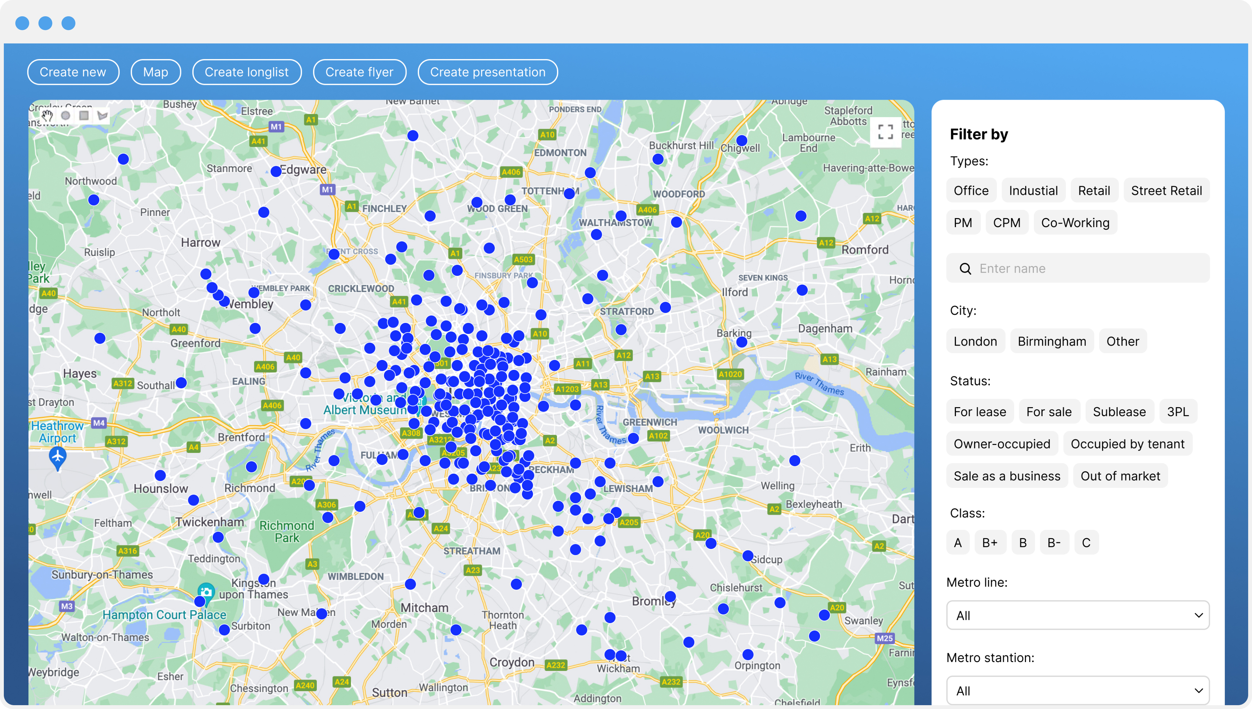The width and height of the screenshot is (1252, 709).
Task: Toggle the Industial type filter
Action: tap(1033, 190)
